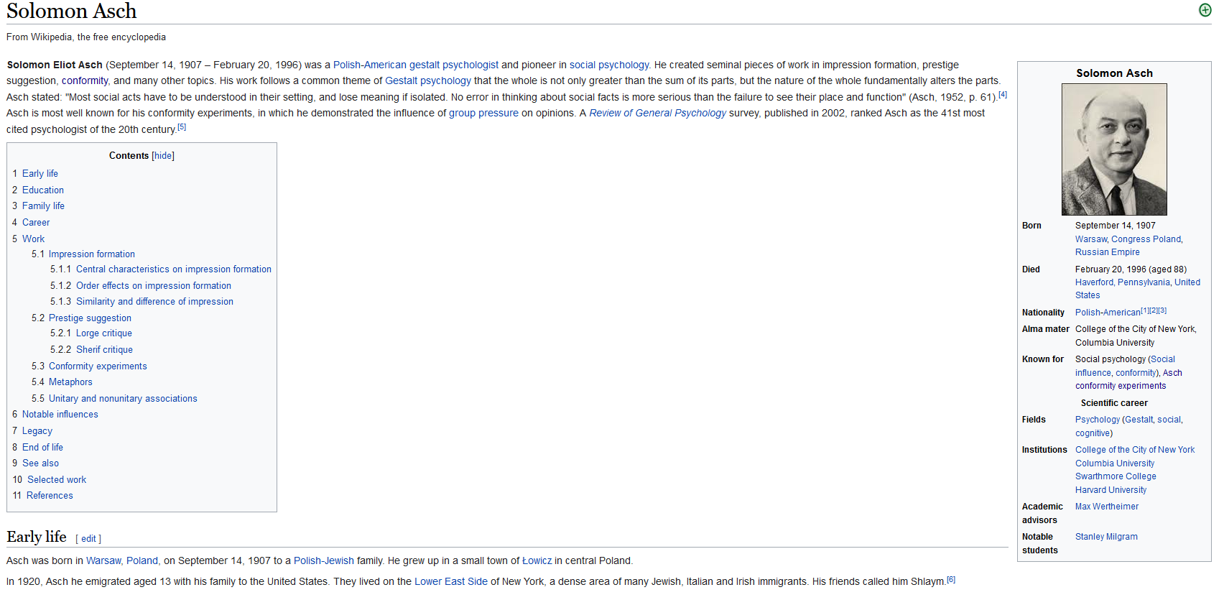Open cognitive link in Fields row
The height and width of the screenshot is (600, 1224).
(x=1093, y=433)
